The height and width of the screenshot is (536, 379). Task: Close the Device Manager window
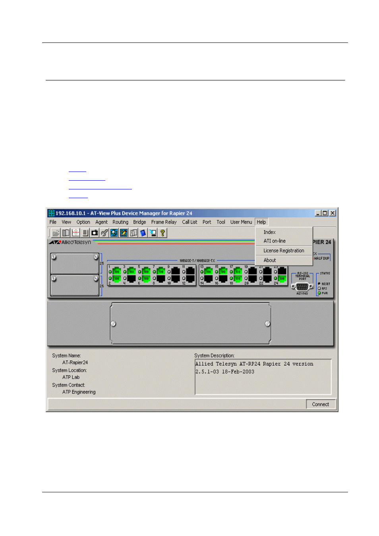pyautogui.click(x=333, y=213)
